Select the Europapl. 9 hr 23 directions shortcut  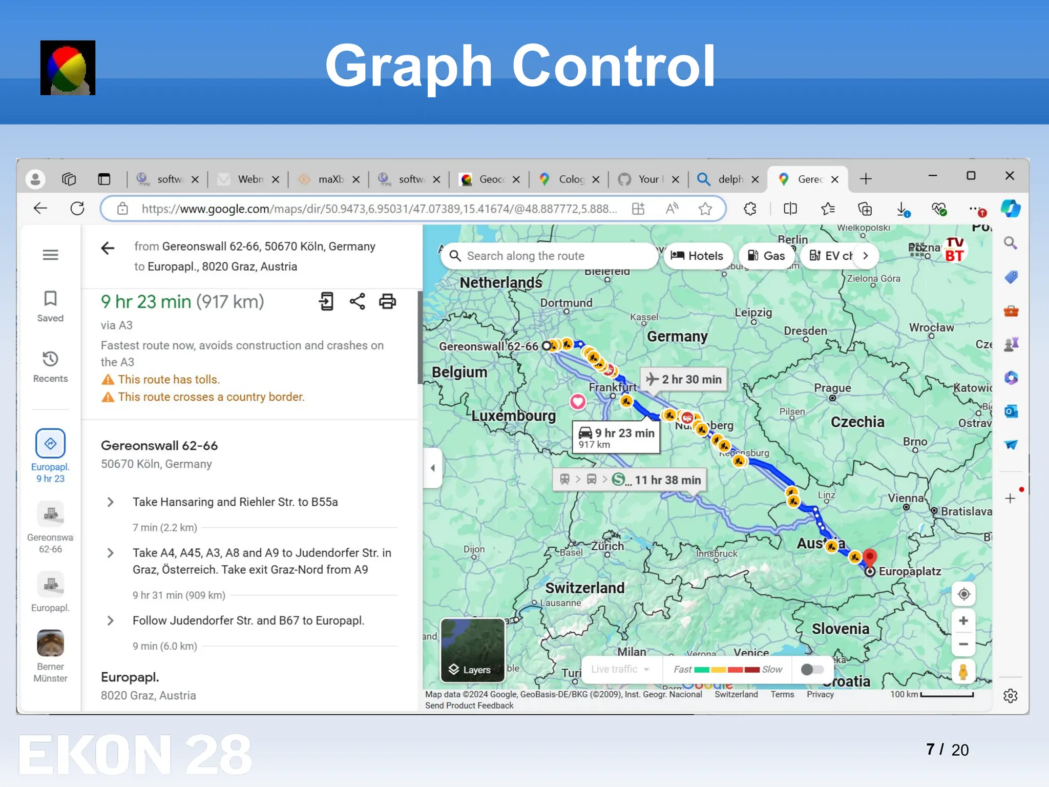pos(50,456)
